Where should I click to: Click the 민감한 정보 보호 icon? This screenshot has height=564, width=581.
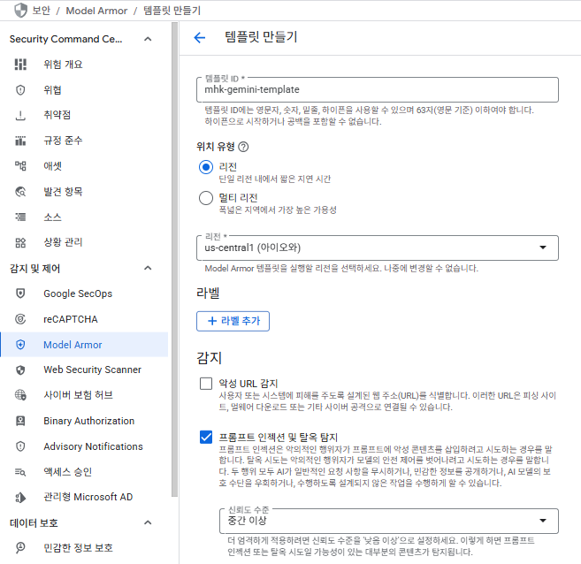coord(20,547)
